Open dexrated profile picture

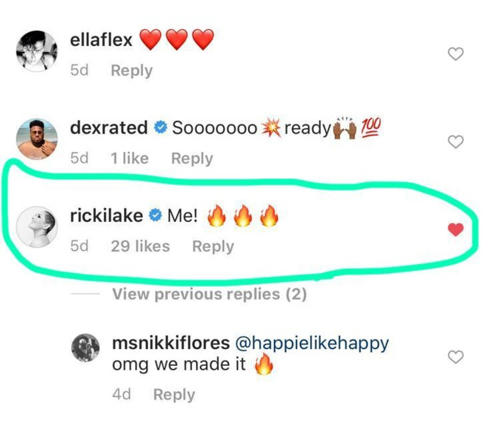(37, 138)
